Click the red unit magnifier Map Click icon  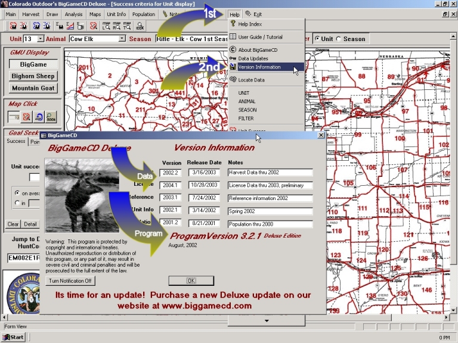point(27,117)
